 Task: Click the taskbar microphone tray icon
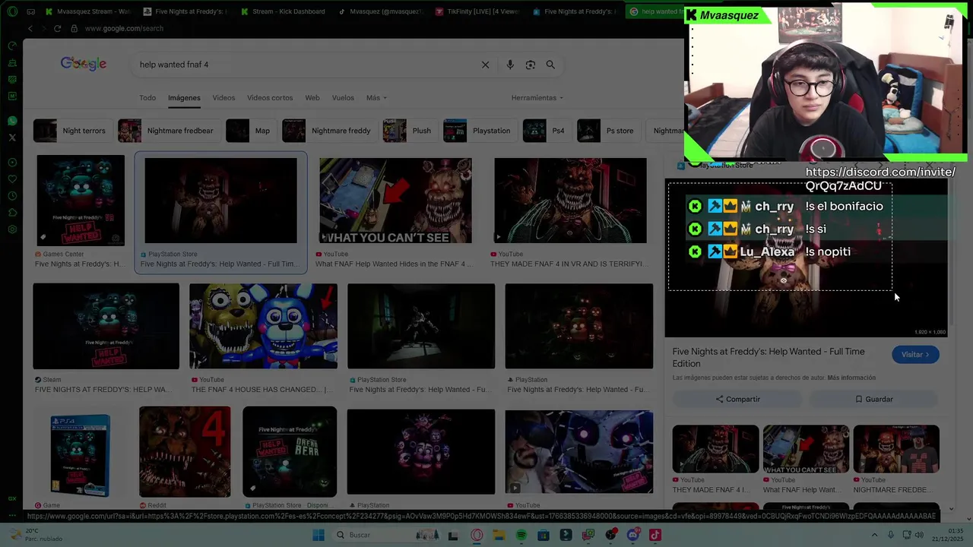890,535
